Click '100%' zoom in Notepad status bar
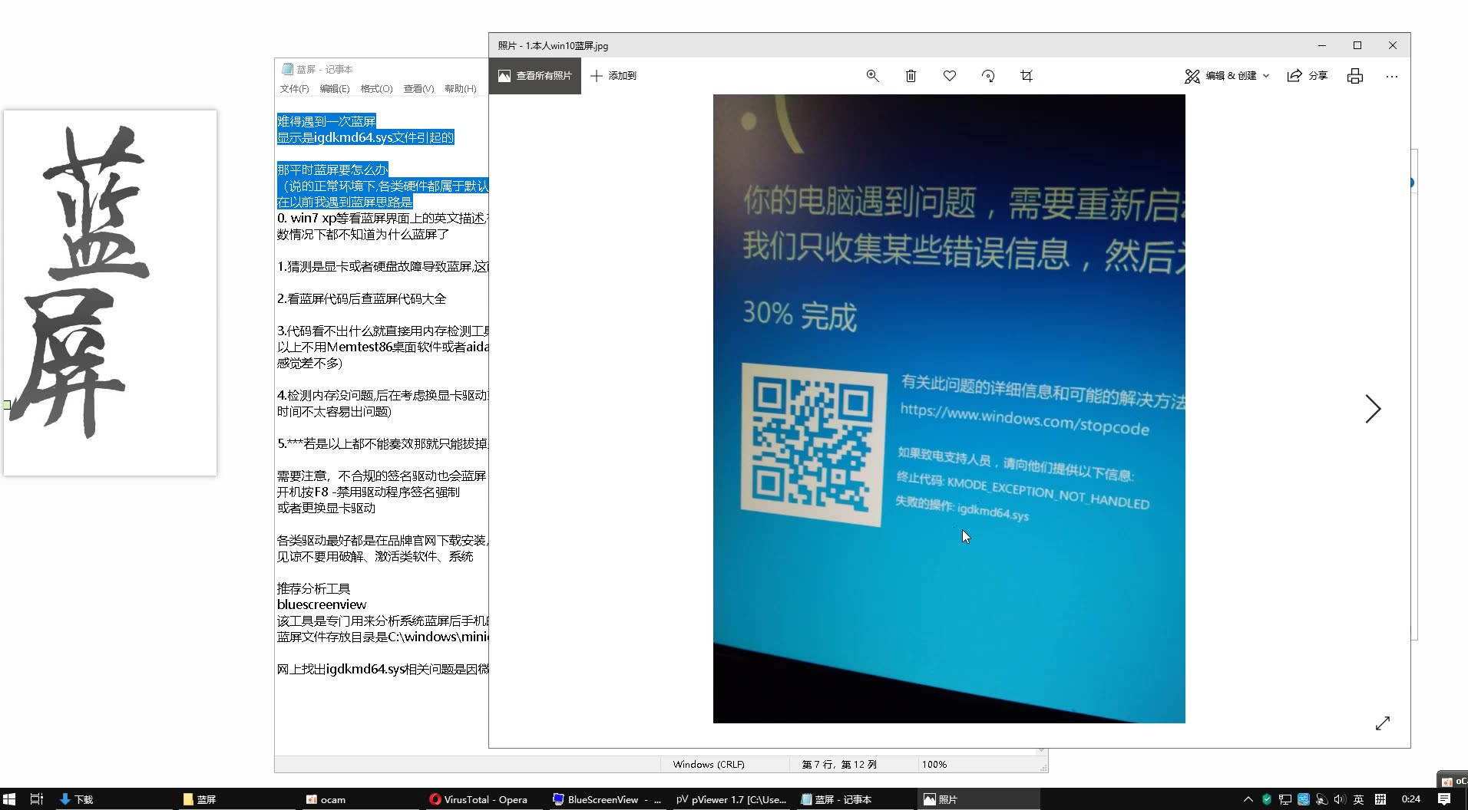The width and height of the screenshot is (1468, 810). [934, 765]
